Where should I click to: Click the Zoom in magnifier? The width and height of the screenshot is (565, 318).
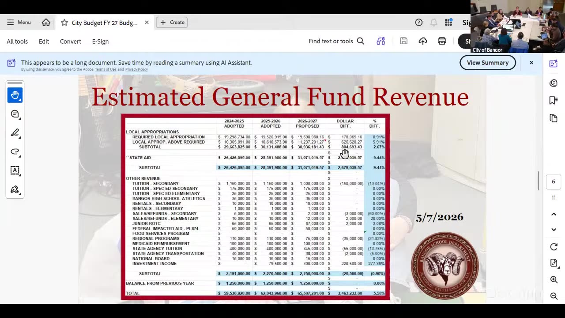(x=554, y=280)
